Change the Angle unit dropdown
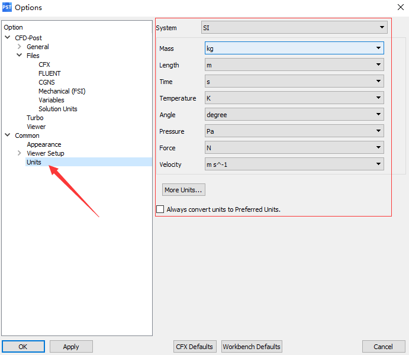409x355 pixels. click(294, 115)
